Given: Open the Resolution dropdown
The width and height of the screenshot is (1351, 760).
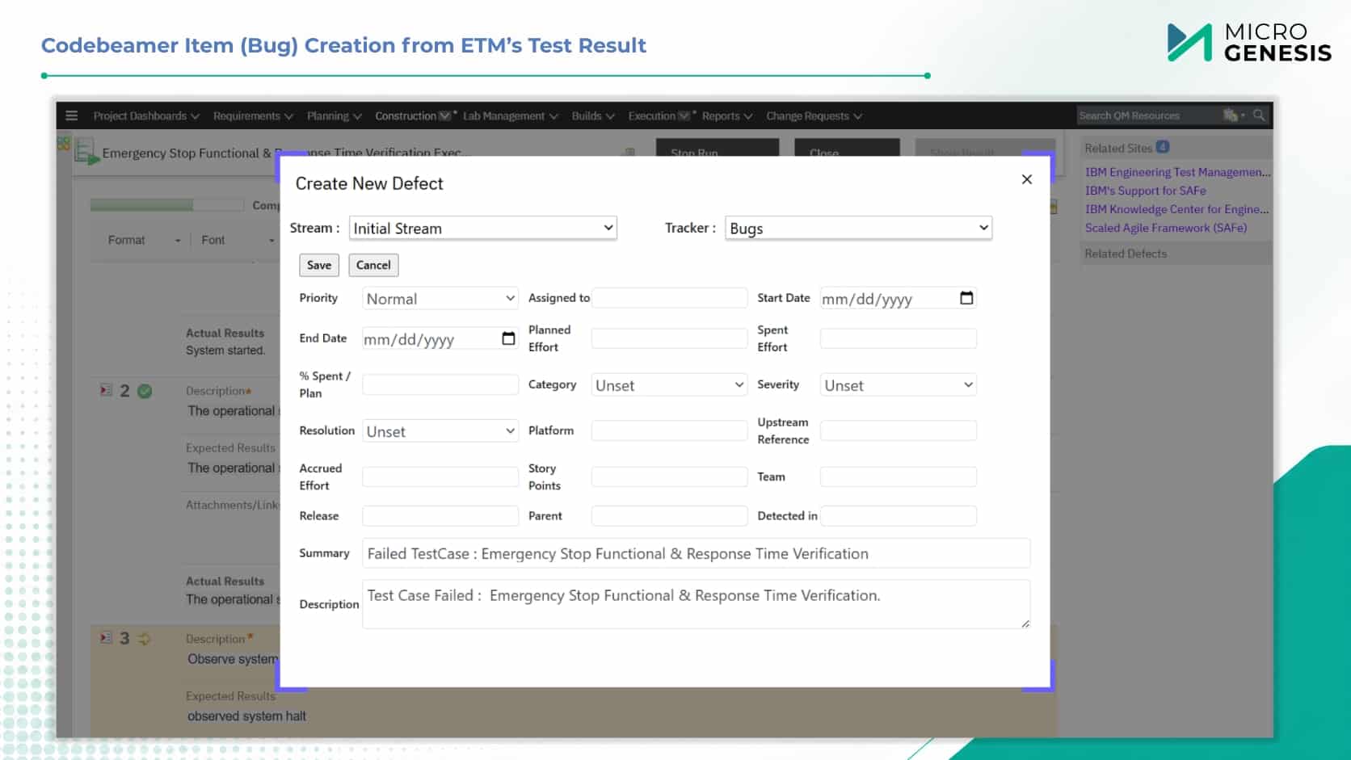Looking at the screenshot, I should 440,431.
